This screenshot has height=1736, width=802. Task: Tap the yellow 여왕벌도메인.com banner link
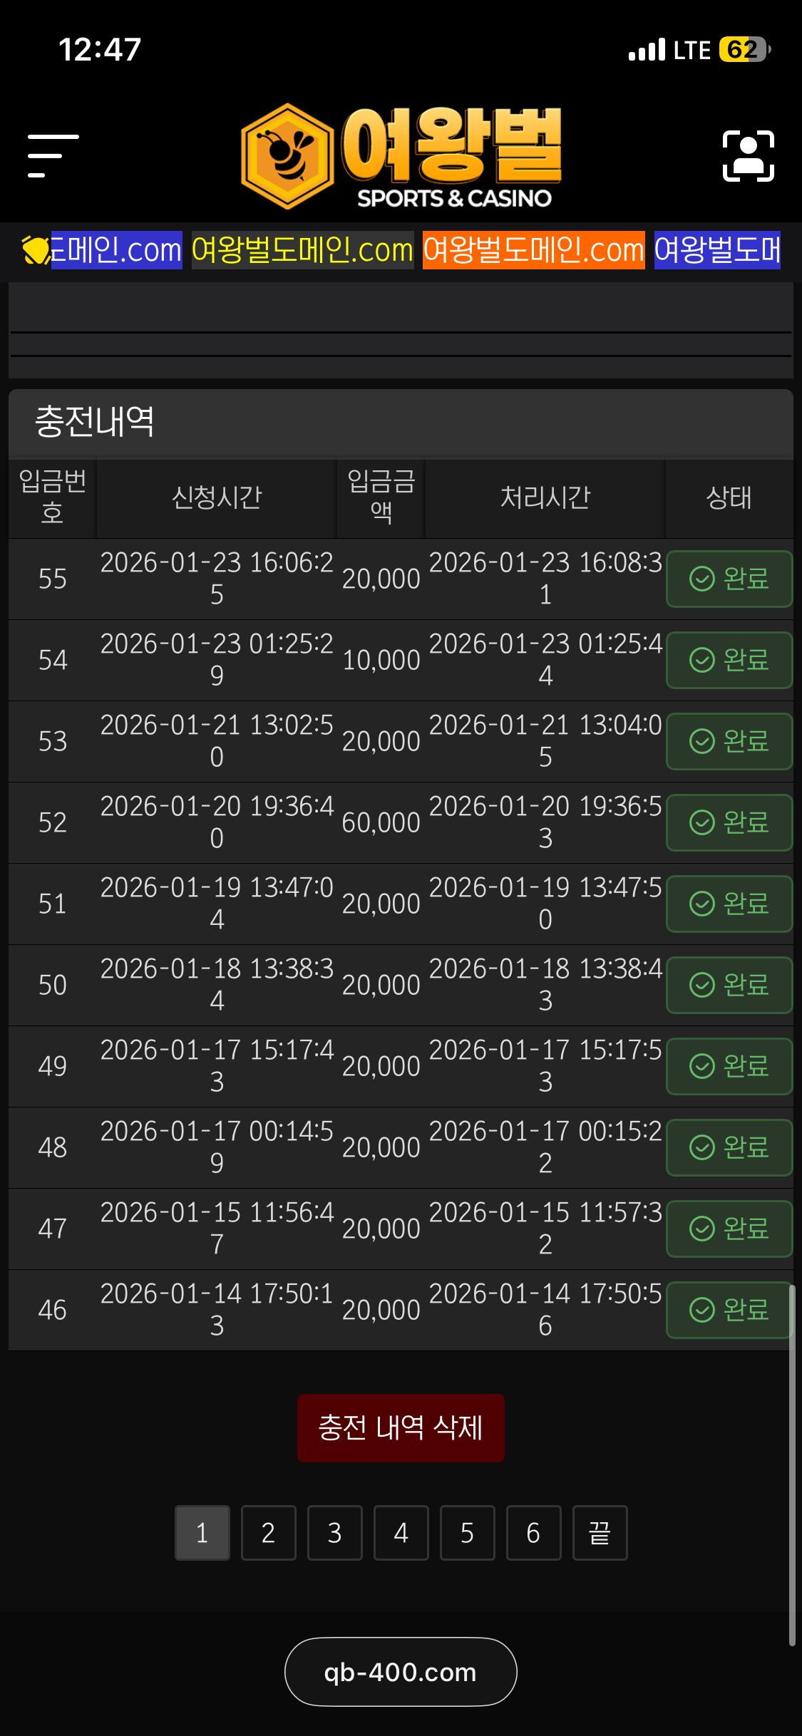tap(302, 250)
